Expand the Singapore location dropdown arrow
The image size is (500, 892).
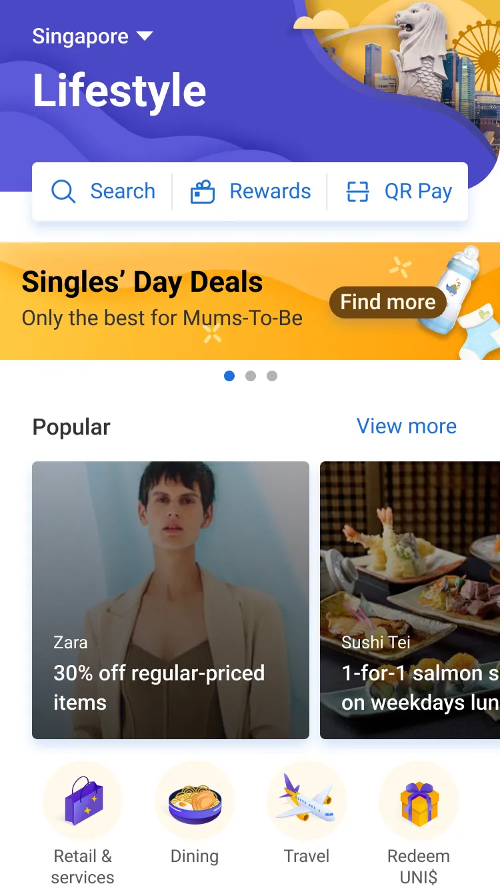point(145,36)
